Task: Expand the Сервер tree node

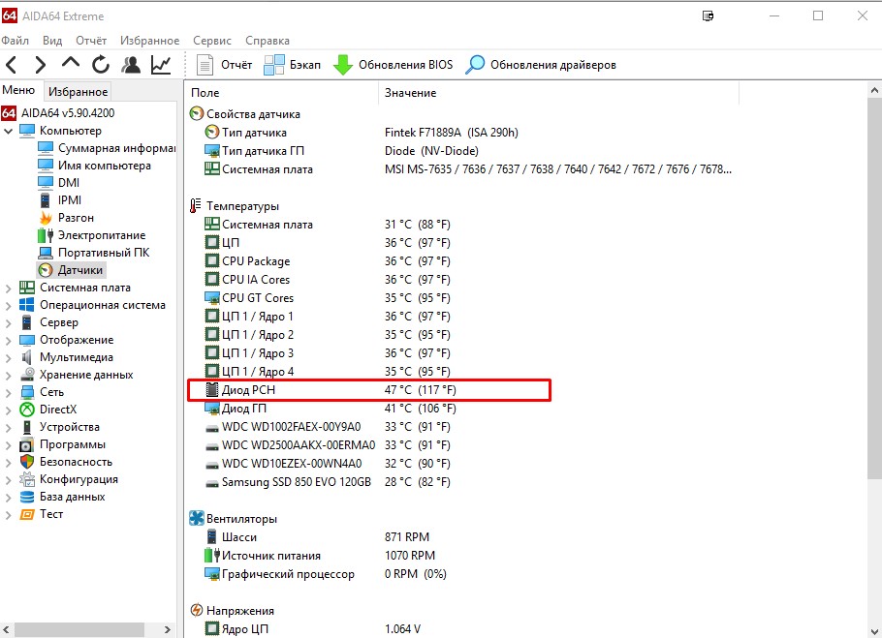Action: pos(8,323)
